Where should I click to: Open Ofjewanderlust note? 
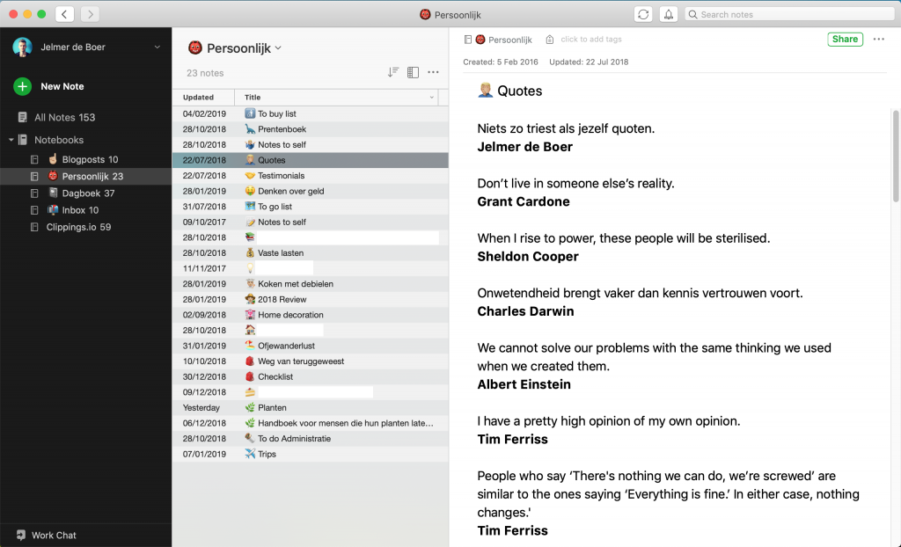click(311, 346)
